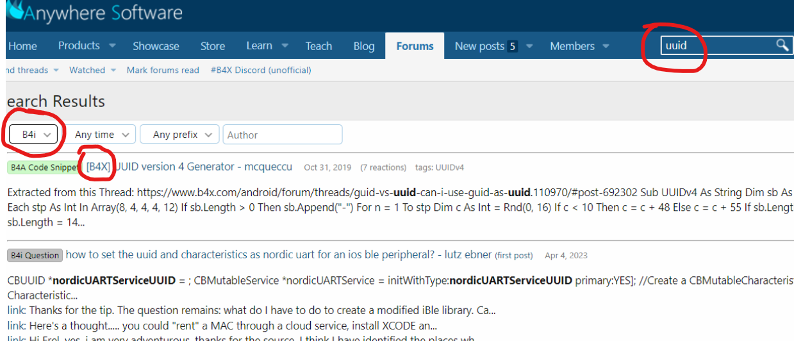The width and height of the screenshot is (794, 341).
Task: Expand the New posts dropdown arrow
Action: [530, 46]
